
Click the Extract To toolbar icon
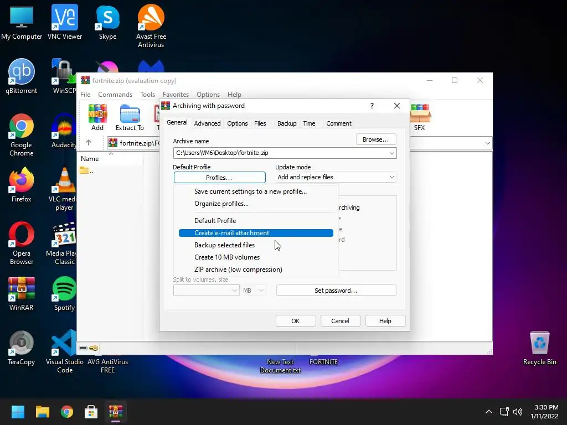(x=130, y=117)
